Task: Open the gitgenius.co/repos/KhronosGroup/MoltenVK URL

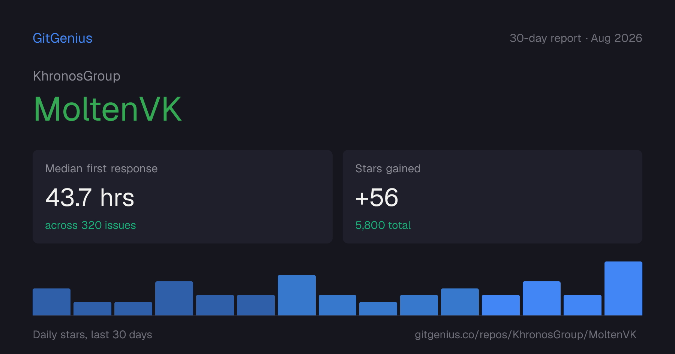Action: click(526, 335)
